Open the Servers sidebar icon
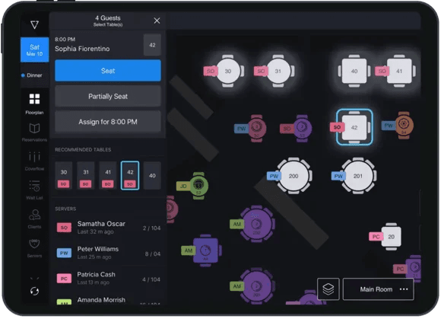The image size is (441, 319). tap(34, 244)
